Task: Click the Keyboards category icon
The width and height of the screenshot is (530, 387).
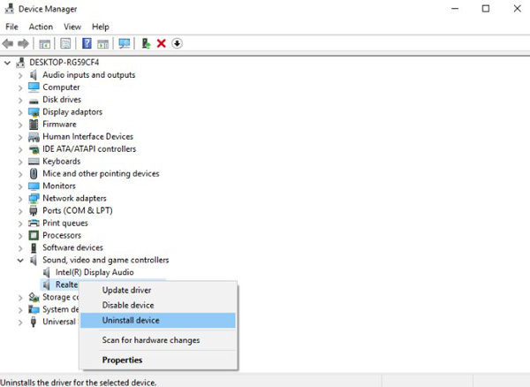Action: click(x=34, y=161)
